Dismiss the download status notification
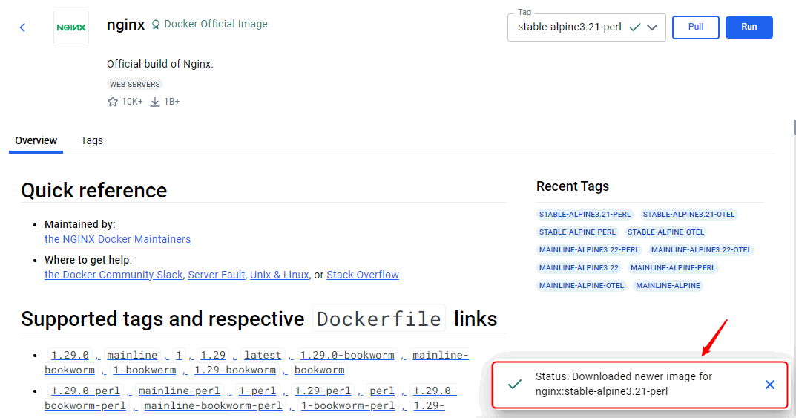796x418 pixels. tap(769, 385)
